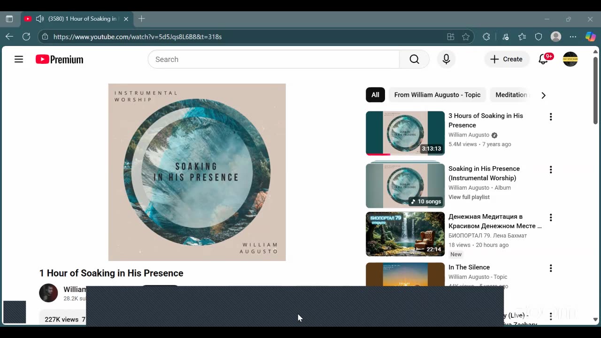The image size is (601, 338).
Task: Open the Favorites list icon
Action: click(x=522, y=37)
